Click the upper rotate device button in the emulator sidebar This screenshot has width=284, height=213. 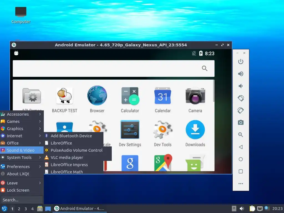pyautogui.click(x=241, y=98)
